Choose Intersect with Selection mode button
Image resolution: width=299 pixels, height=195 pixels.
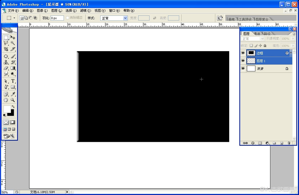35,18
